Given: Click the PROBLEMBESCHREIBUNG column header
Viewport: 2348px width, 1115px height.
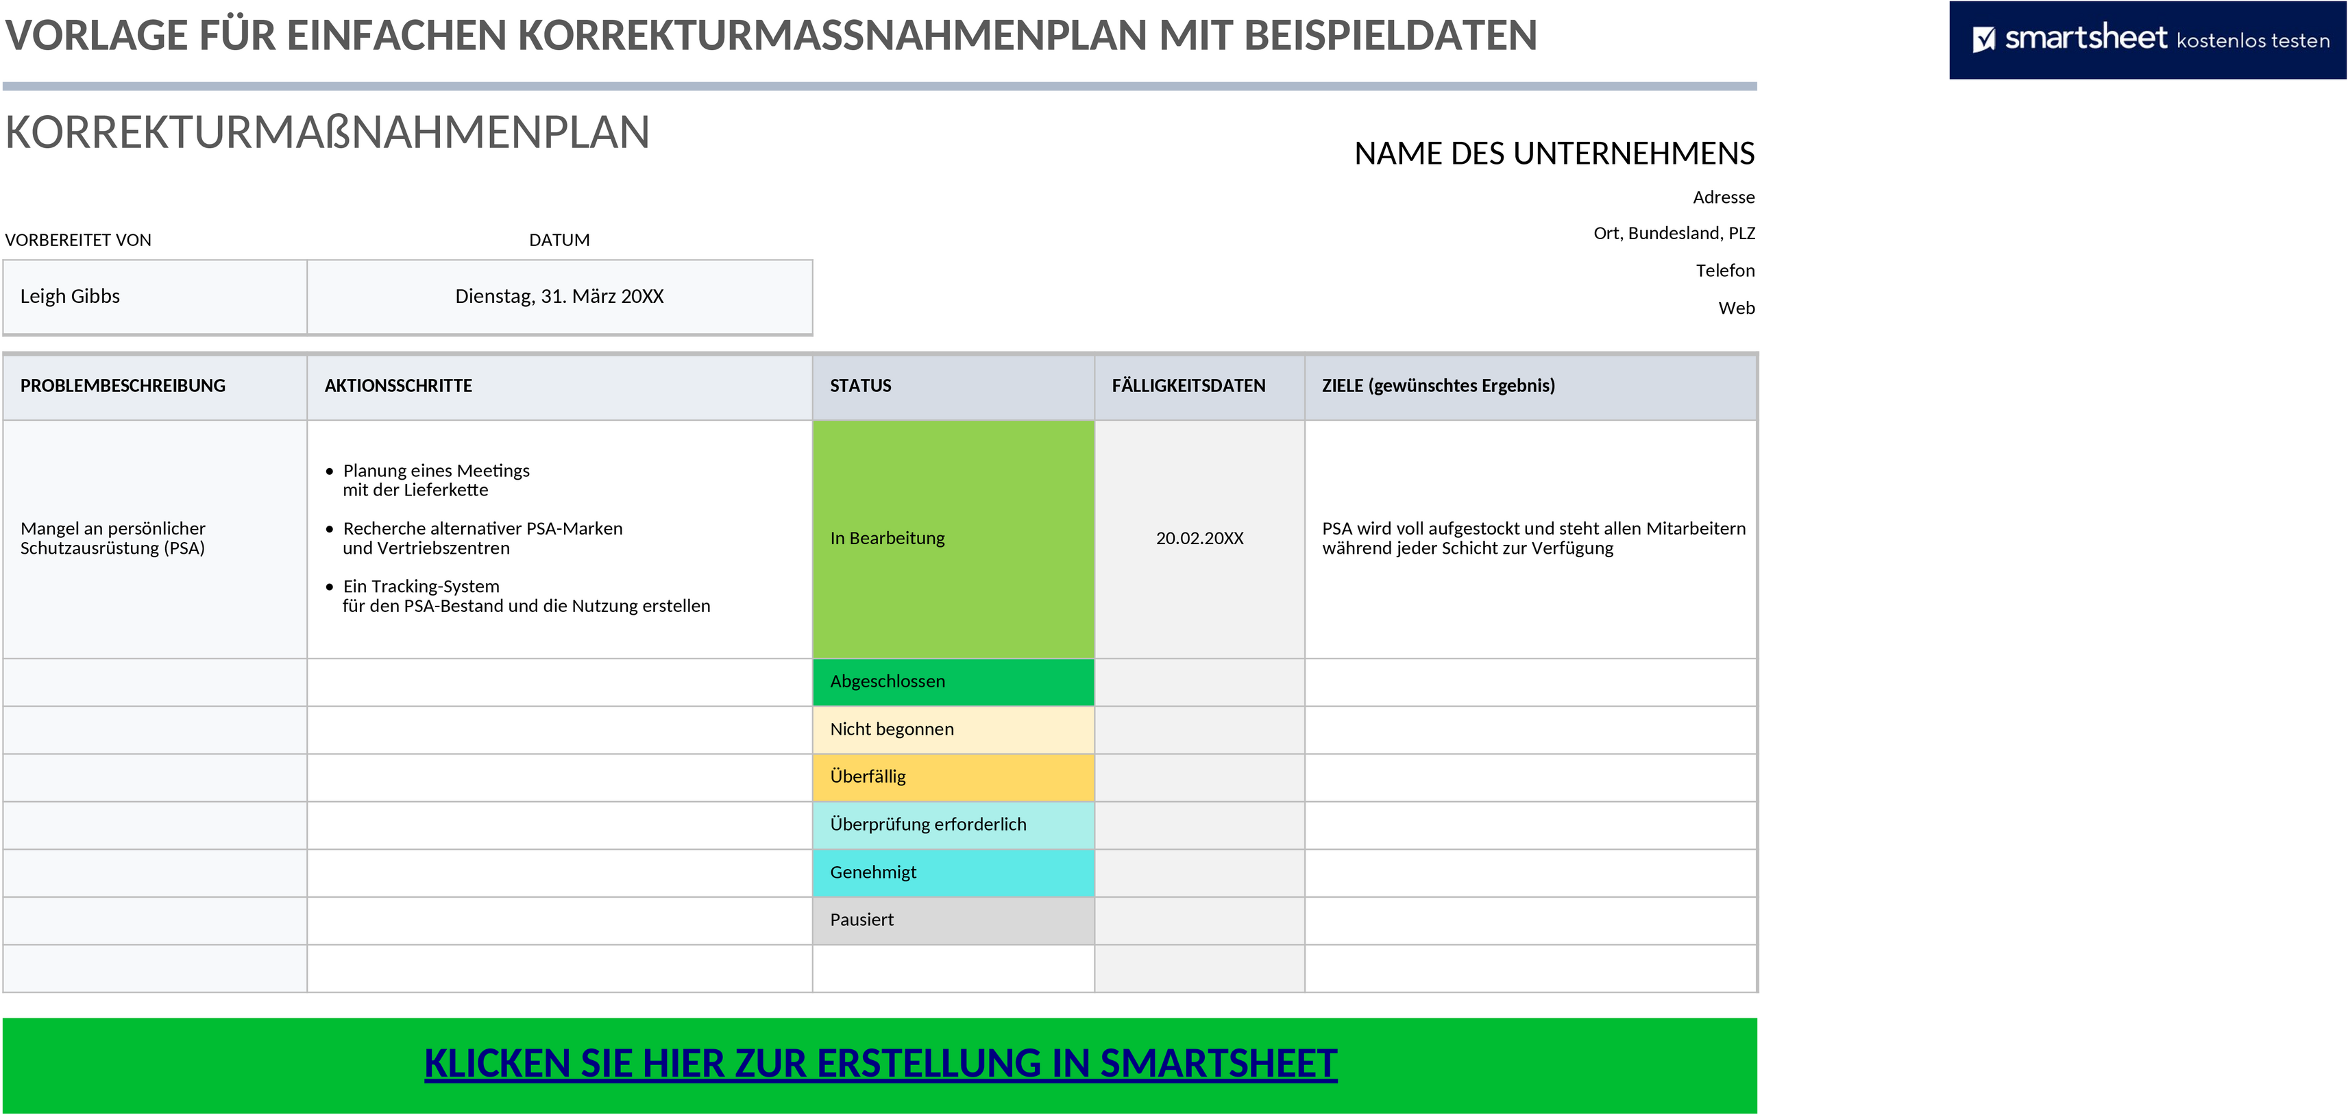Looking at the screenshot, I should tap(155, 386).
